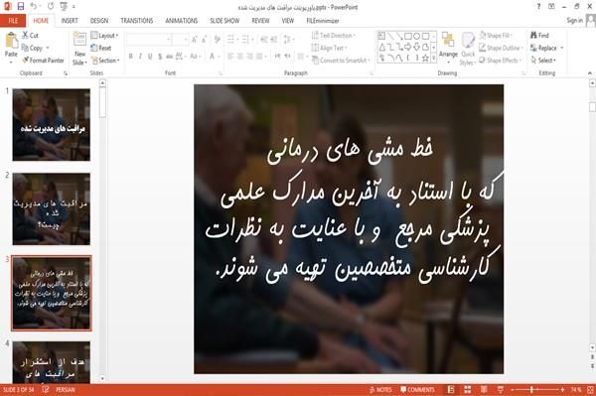This screenshot has height=396, width=596.
Task: Click the zoom slider in status bar
Action: (537, 390)
